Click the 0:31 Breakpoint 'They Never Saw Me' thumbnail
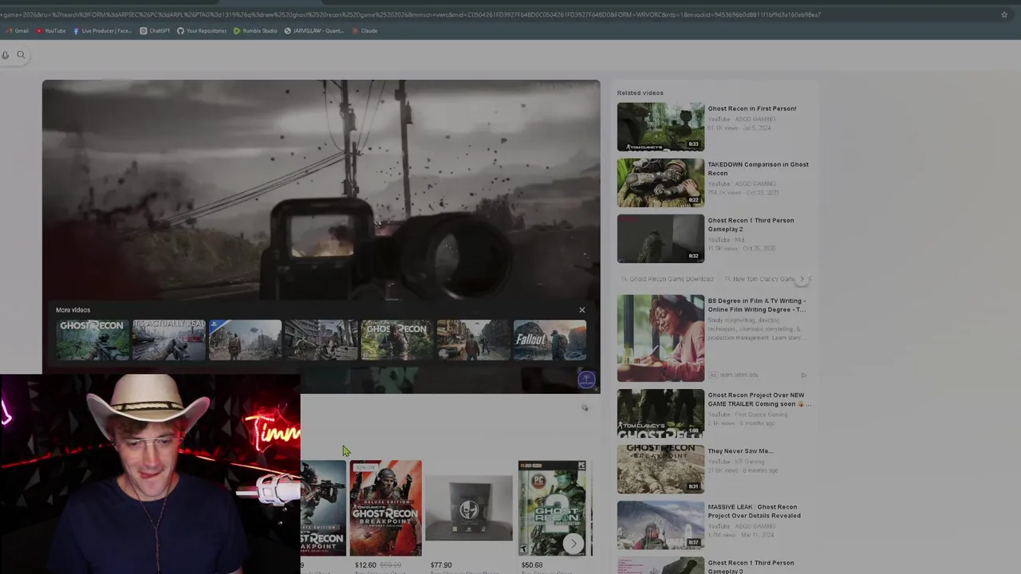The width and height of the screenshot is (1021, 574). click(x=660, y=468)
